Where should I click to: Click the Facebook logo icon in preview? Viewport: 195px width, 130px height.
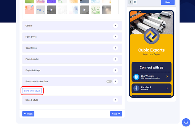point(136,88)
